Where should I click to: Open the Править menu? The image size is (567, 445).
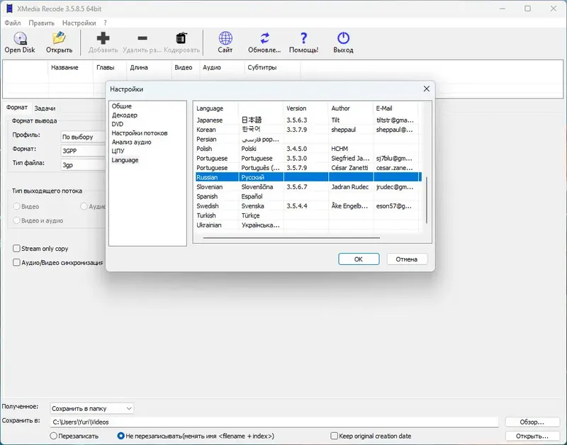(41, 23)
